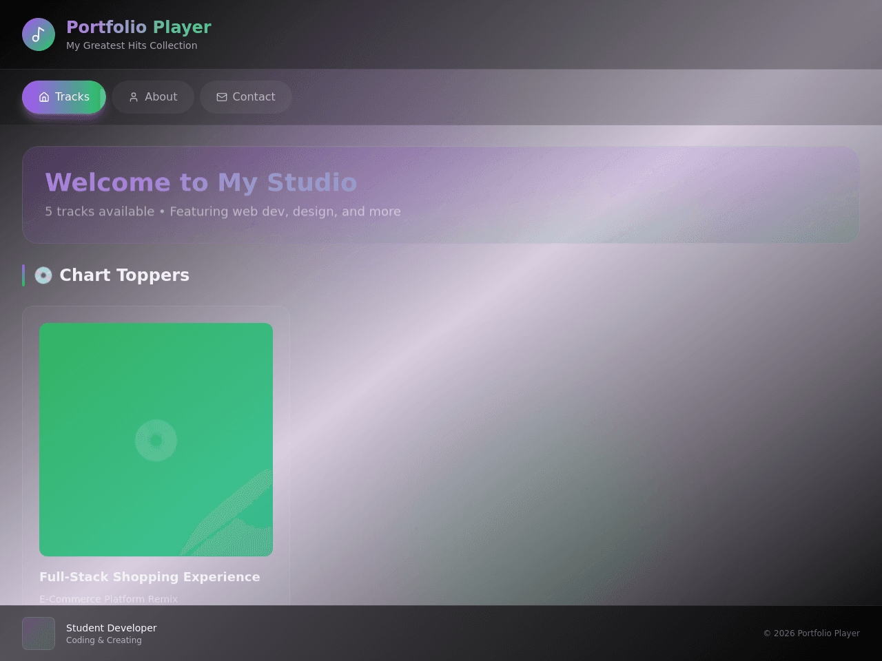
Task: Click the music note logo icon
Action: [39, 34]
